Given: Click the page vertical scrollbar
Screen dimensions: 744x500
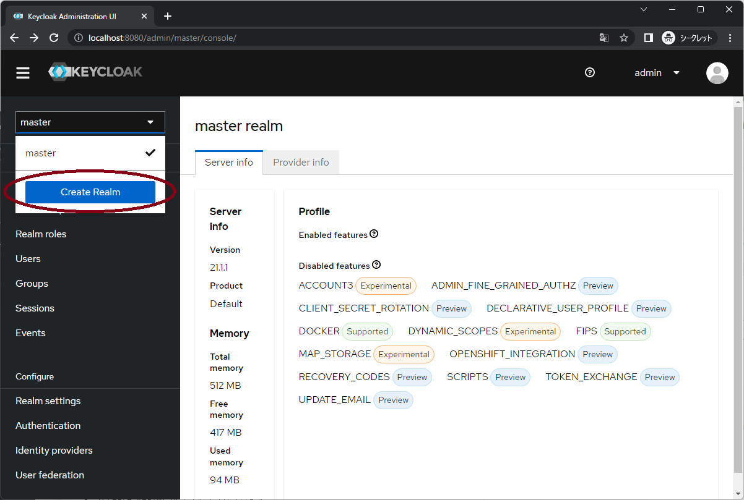Looking at the screenshot, I should point(738,290).
